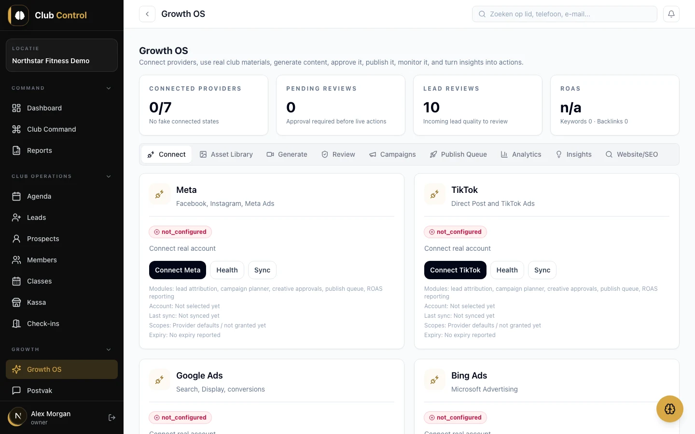Click 'Facebook, Instagram, Meta Ads' subtitle
This screenshot has width=695, height=434.
tap(225, 203)
